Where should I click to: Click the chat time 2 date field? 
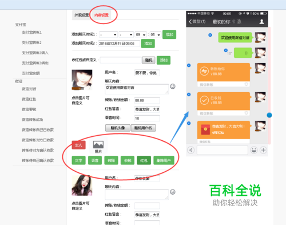click(119, 44)
